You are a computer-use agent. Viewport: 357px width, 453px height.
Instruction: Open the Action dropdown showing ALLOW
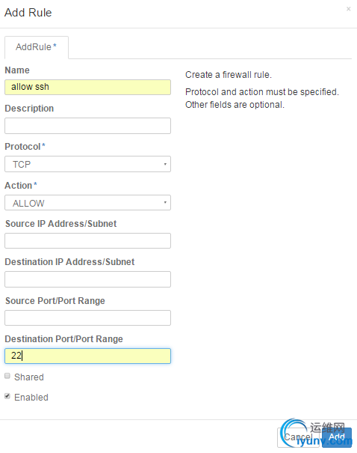[87, 202]
